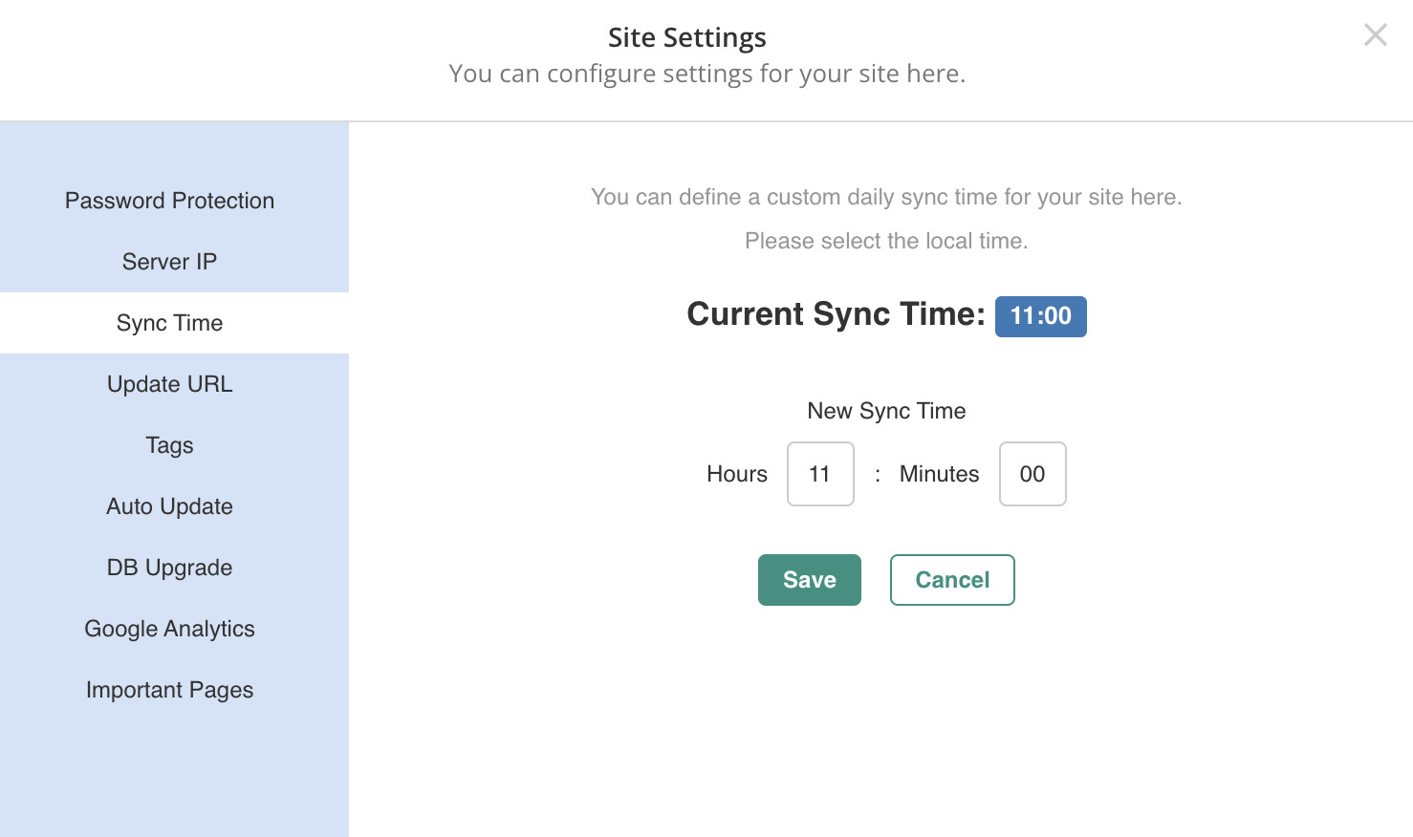
Task: Open the Server IP section
Action: 169,261
